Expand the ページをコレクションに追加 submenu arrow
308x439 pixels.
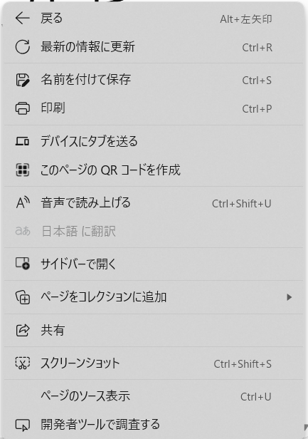tap(290, 297)
